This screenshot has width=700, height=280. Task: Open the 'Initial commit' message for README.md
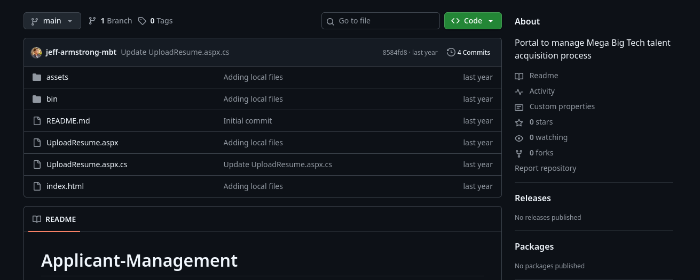248,121
